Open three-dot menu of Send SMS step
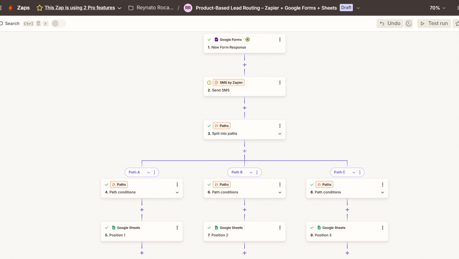The height and width of the screenshot is (259, 459). pos(280,83)
